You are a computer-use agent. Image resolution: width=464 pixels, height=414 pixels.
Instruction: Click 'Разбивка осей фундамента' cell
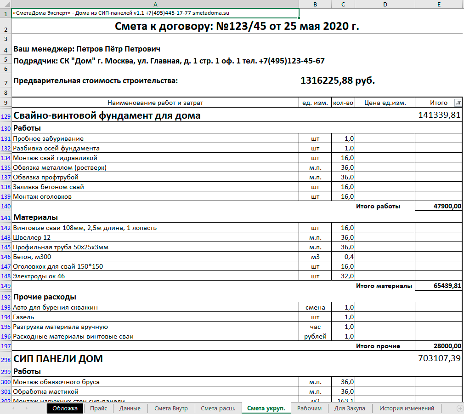click(155, 148)
